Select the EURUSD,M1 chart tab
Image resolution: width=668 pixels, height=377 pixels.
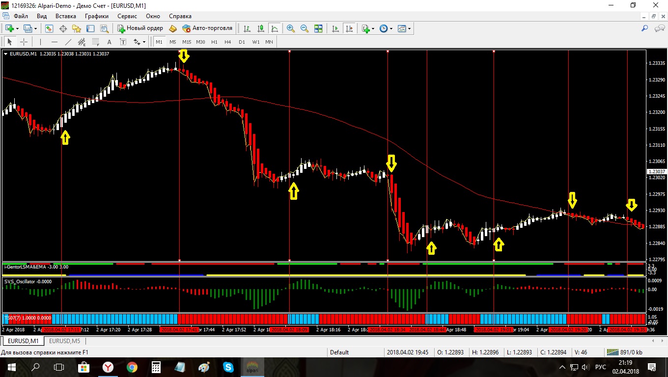(23, 341)
